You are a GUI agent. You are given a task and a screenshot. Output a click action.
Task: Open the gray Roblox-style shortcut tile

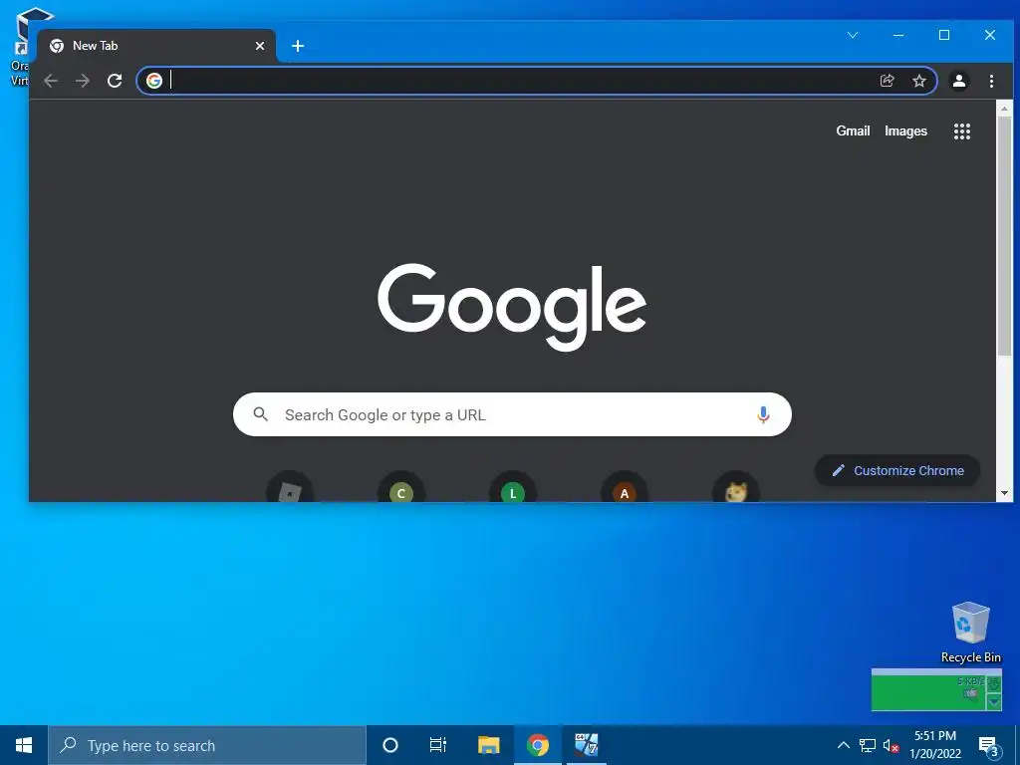290,486
